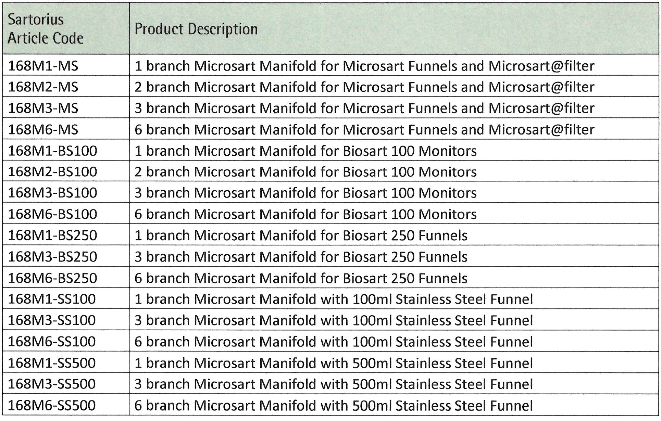This screenshot has height=421, width=661.
Task: Select the 168M6-MS code cell
Action: point(43,129)
